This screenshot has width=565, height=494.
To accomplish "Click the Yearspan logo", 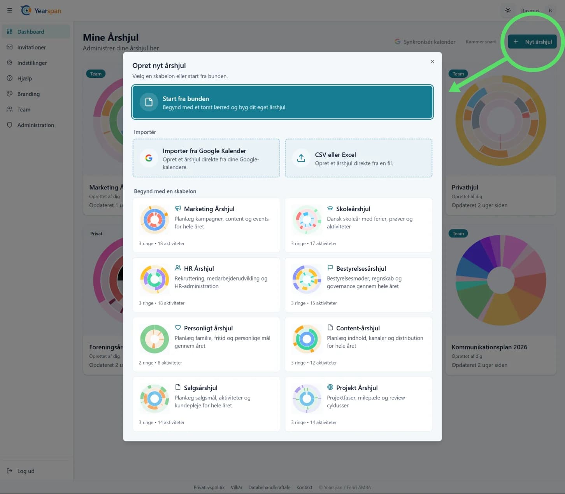I will click(41, 11).
